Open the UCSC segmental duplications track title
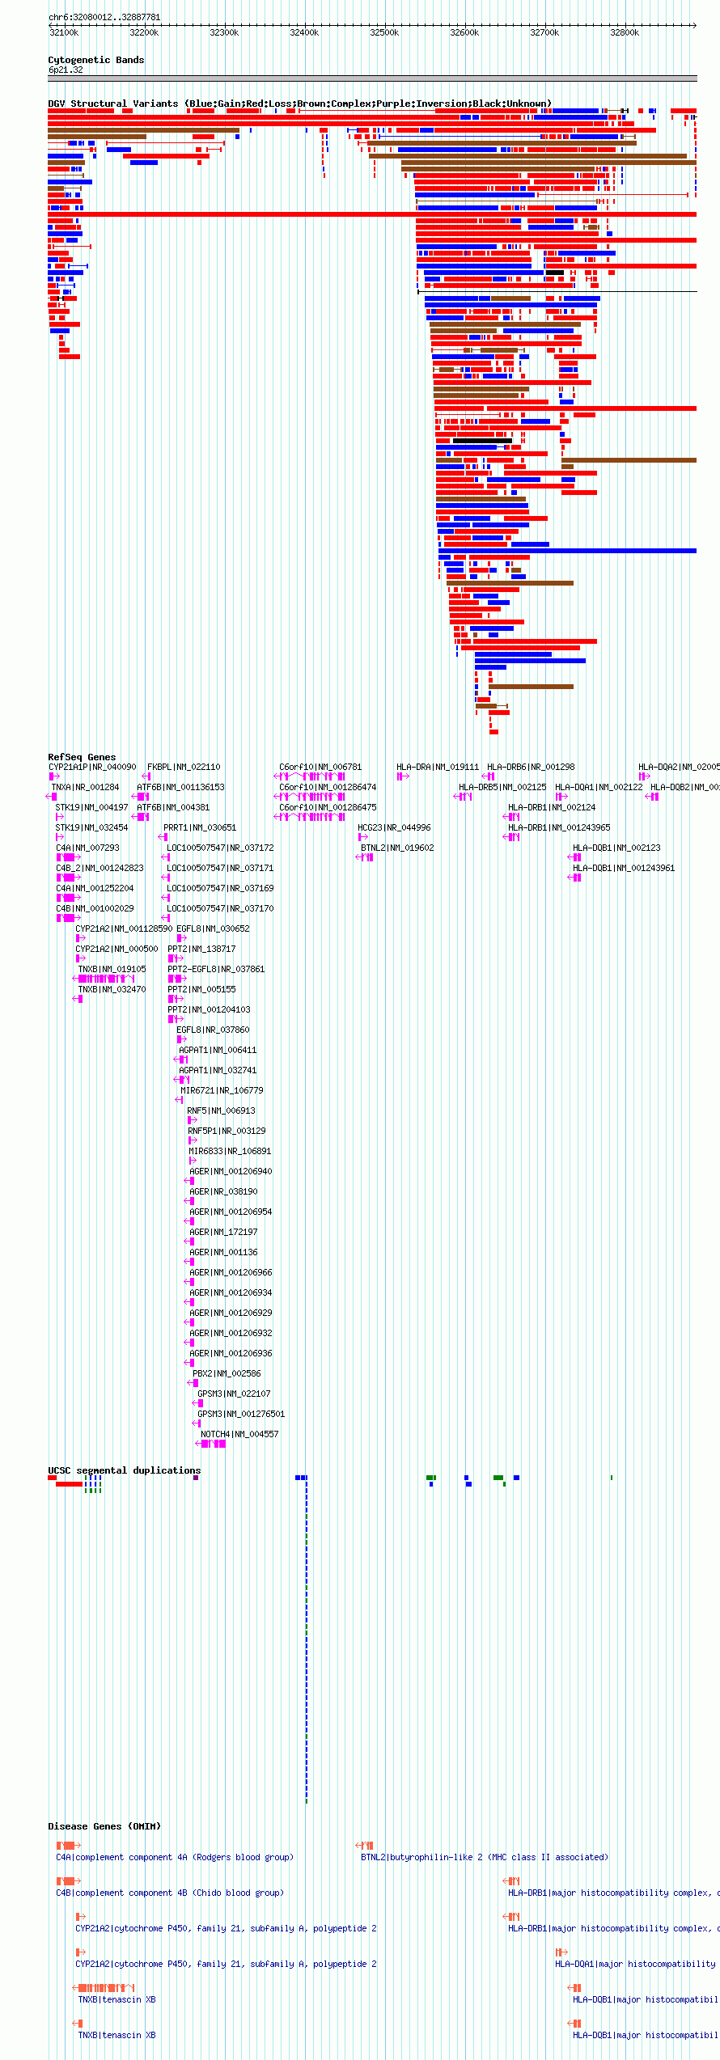This screenshot has height=2060, width=720. (125, 1470)
